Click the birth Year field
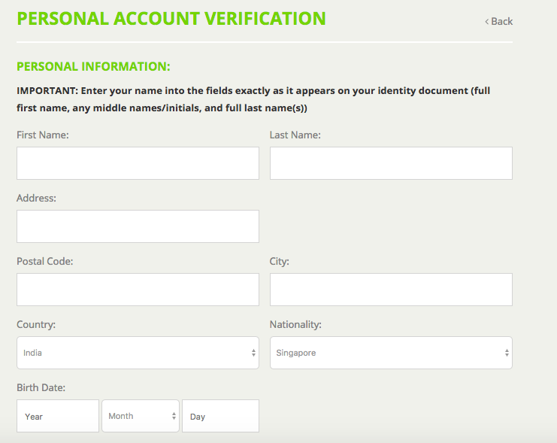Viewport: 557px width, 443px height. (58, 416)
